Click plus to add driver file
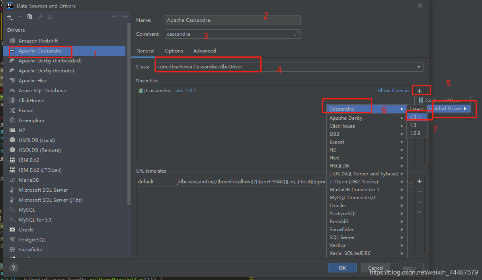482x280 pixels. coord(420,91)
